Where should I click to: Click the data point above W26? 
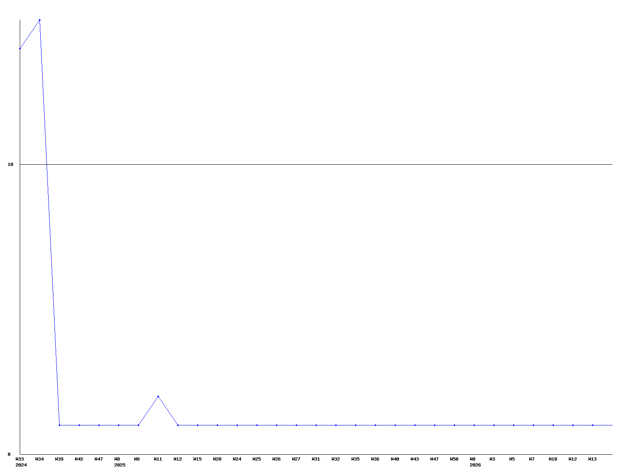(x=276, y=425)
